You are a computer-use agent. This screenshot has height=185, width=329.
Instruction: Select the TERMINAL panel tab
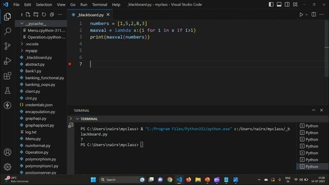(81, 110)
